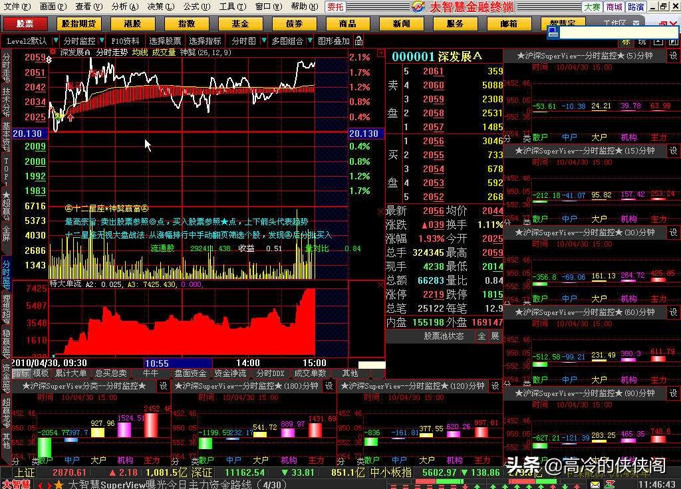Open the 公式(U) menu
681x489 pixels.
click(196, 7)
